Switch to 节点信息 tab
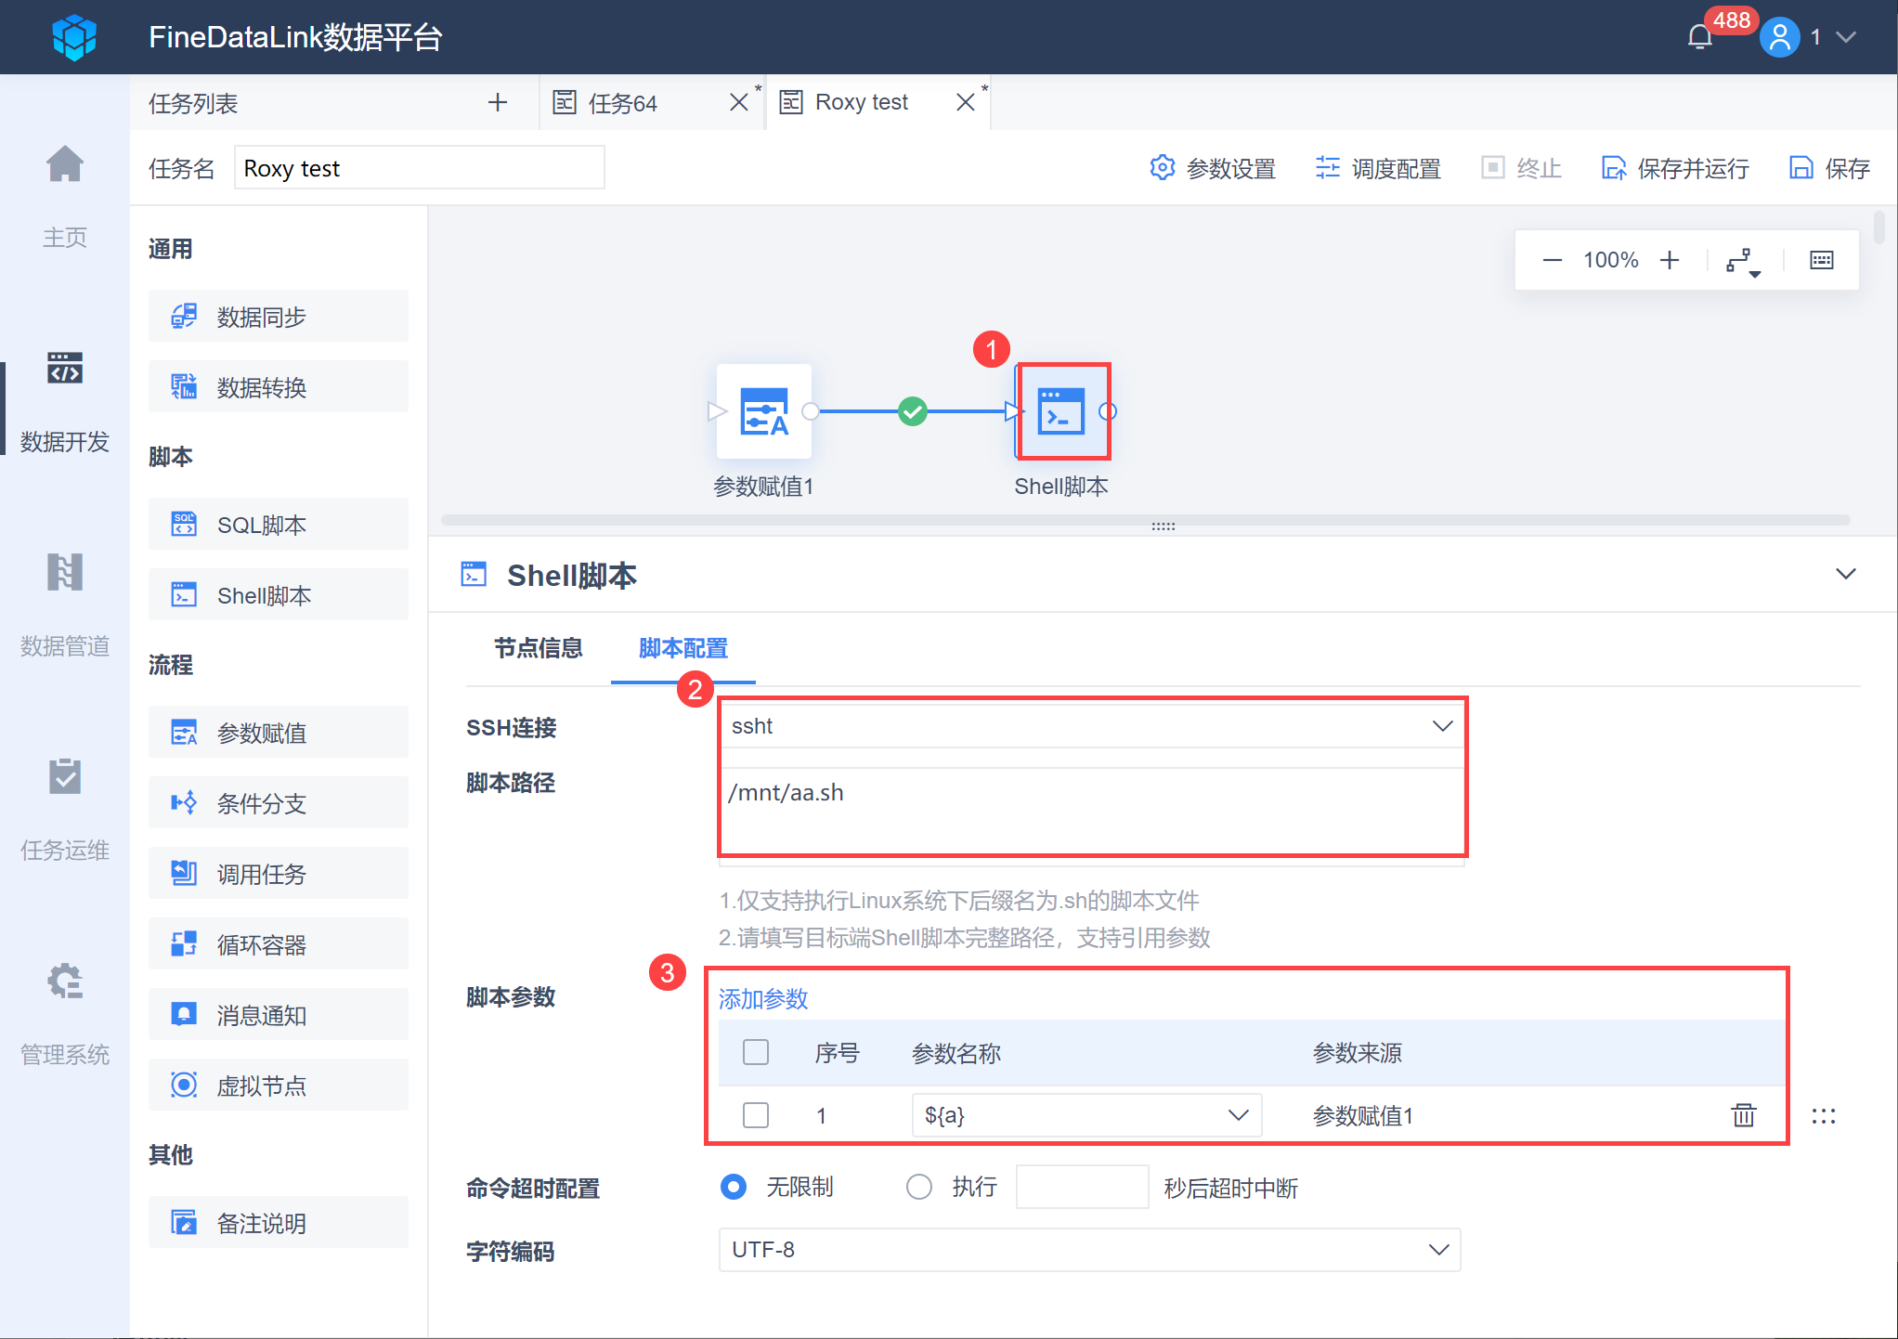The width and height of the screenshot is (1898, 1339). click(538, 648)
